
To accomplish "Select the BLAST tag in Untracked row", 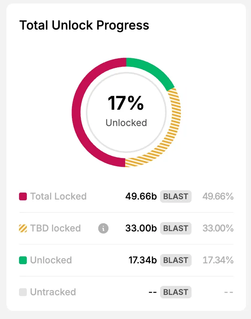I will (176, 292).
